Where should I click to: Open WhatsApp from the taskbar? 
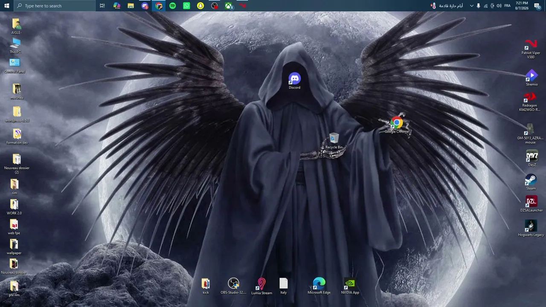186,6
